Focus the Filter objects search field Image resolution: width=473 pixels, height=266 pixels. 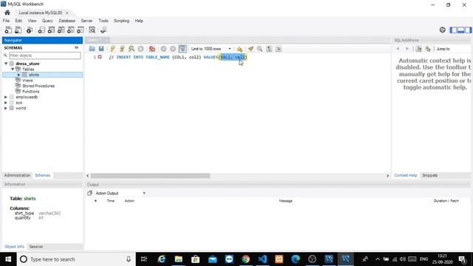(44, 55)
